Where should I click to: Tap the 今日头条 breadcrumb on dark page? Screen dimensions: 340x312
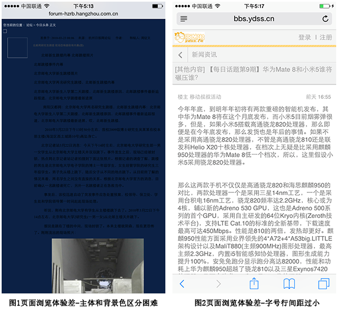point(43,25)
